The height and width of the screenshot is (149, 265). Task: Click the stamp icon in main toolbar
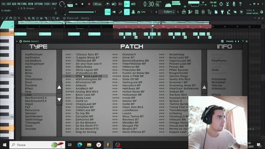coord(133,12)
